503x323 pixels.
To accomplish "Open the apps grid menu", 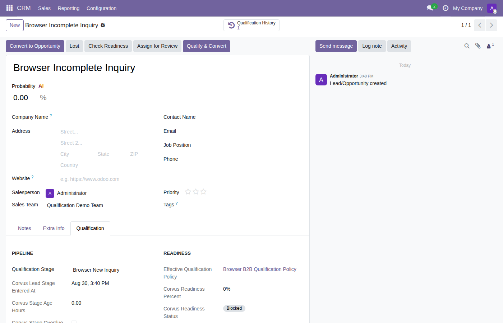I will [x=10, y=8].
